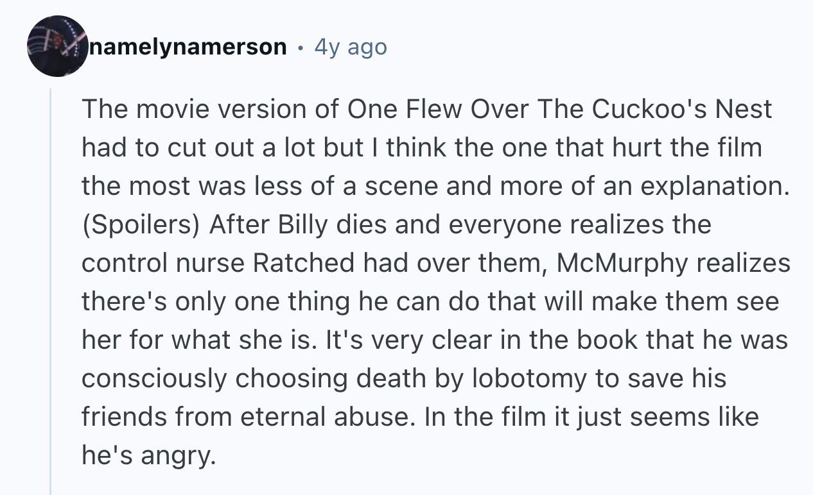Viewport: 813px width, 495px height.
Task: Click the dot separator beside the username
Action: coord(301,47)
